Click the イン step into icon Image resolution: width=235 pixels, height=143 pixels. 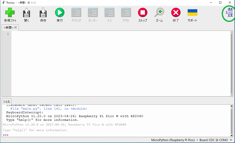pyautogui.click(x=109, y=13)
